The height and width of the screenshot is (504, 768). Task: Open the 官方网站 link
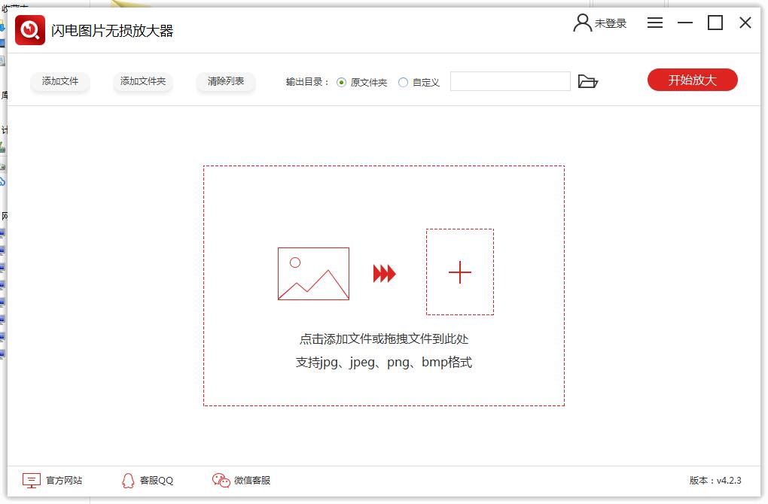(x=63, y=480)
